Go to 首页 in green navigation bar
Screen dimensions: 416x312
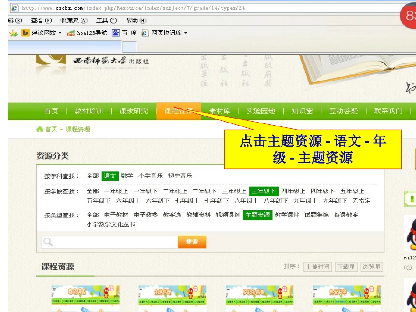[x=51, y=111]
